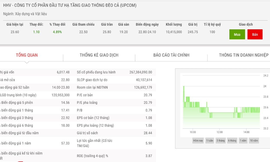Switch to THỐNG KÊ GIAO DỊCH tab
Screen dimensions: 270x162
pos(99,55)
